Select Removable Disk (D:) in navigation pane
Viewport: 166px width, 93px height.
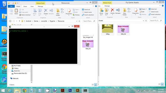coord(19,73)
